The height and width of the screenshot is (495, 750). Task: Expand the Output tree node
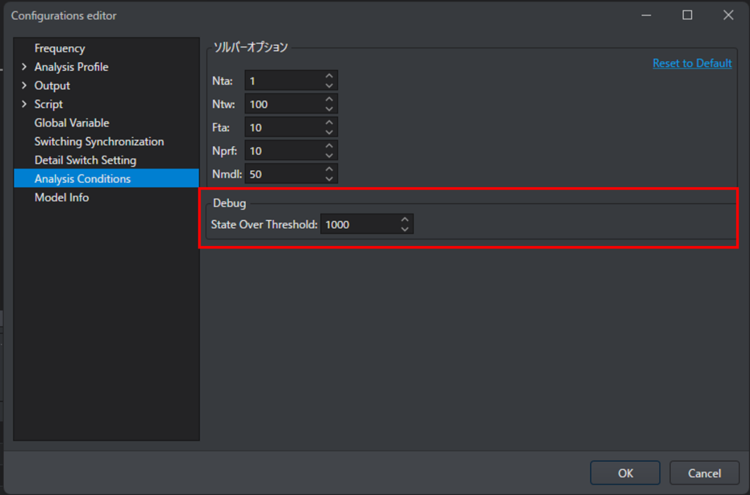pyautogui.click(x=24, y=86)
